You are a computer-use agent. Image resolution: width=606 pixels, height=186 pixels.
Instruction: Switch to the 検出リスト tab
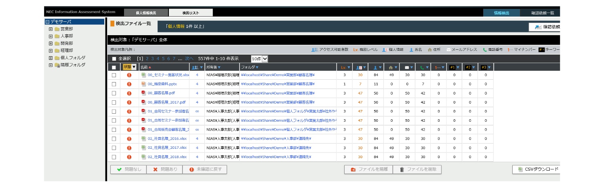(x=191, y=13)
